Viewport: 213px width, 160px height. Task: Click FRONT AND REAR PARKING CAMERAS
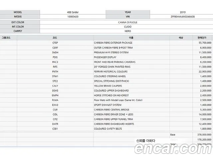[114, 62]
